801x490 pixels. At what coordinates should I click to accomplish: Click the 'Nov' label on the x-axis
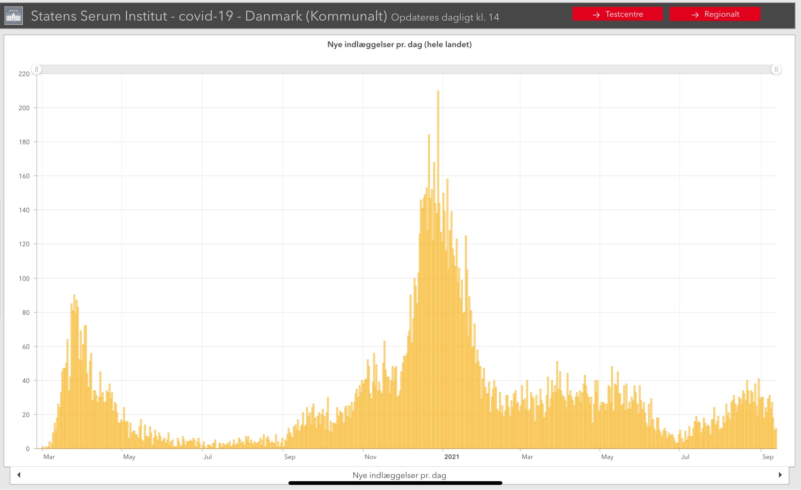point(370,457)
